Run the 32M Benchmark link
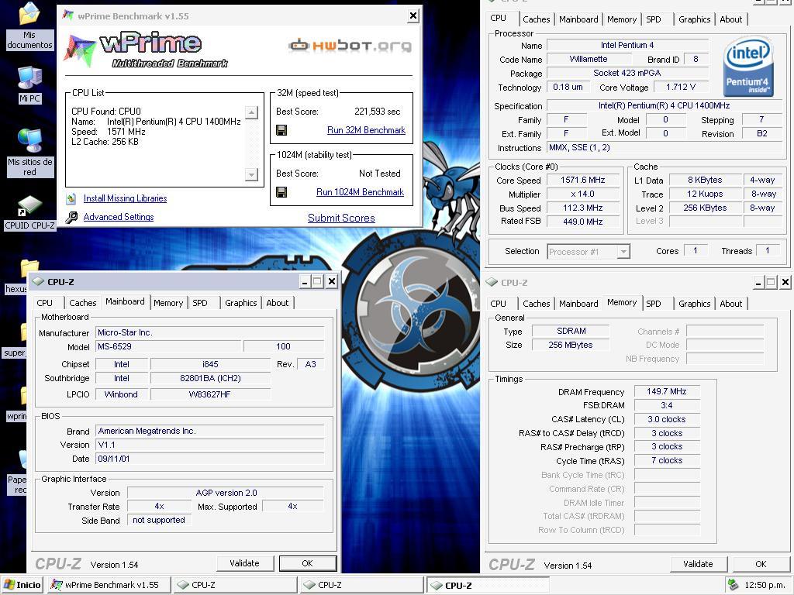Viewport: 794px width, 595px height. (x=366, y=130)
